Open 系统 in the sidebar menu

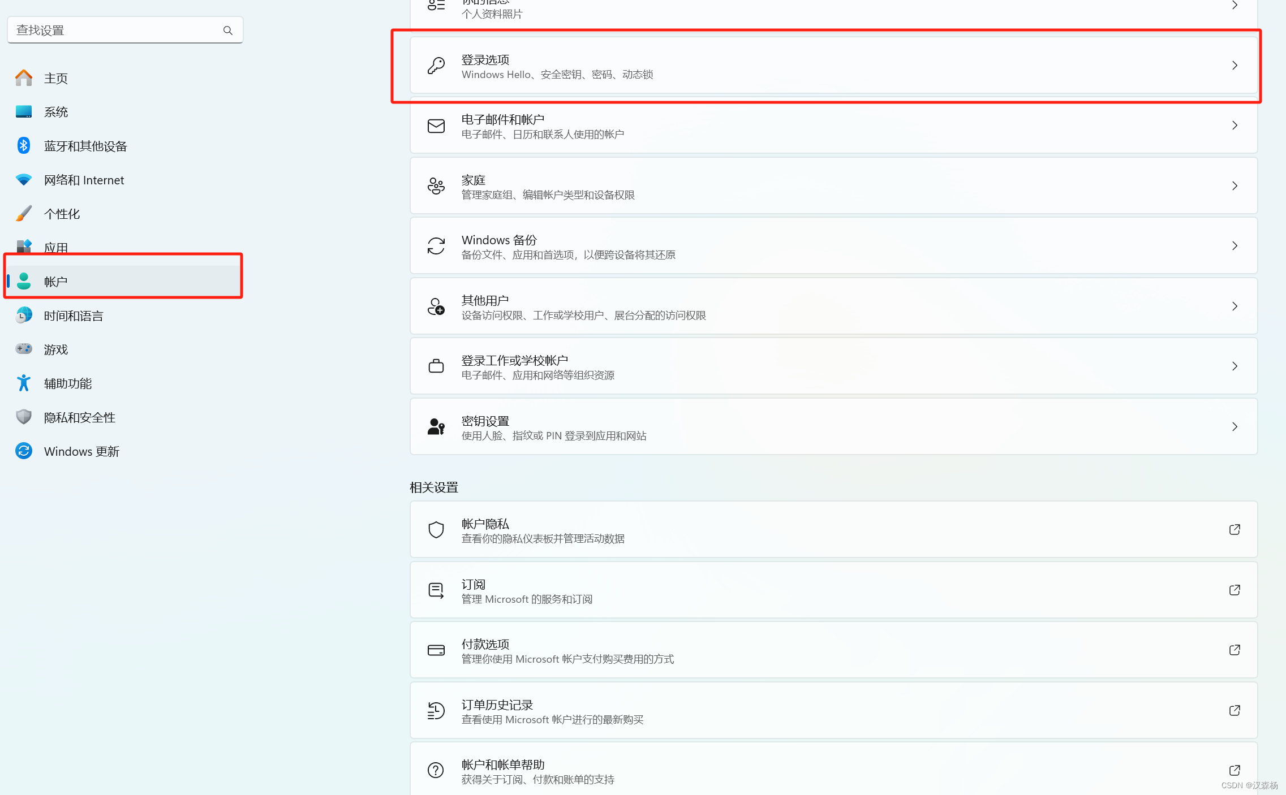tap(55, 112)
